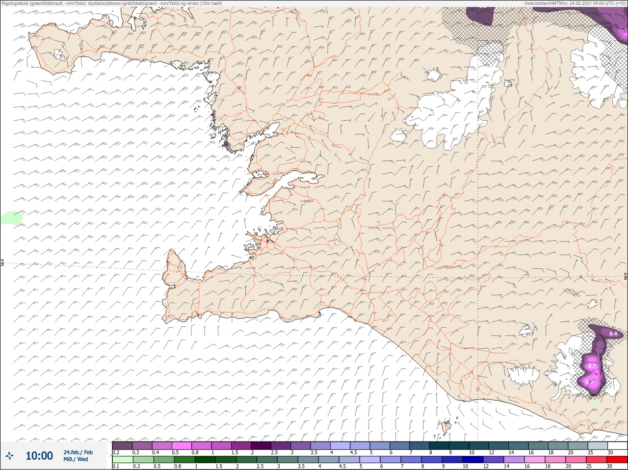Select the white snow swatch after the 30 label
The height and width of the screenshot is (470, 628).
[x=617, y=445]
